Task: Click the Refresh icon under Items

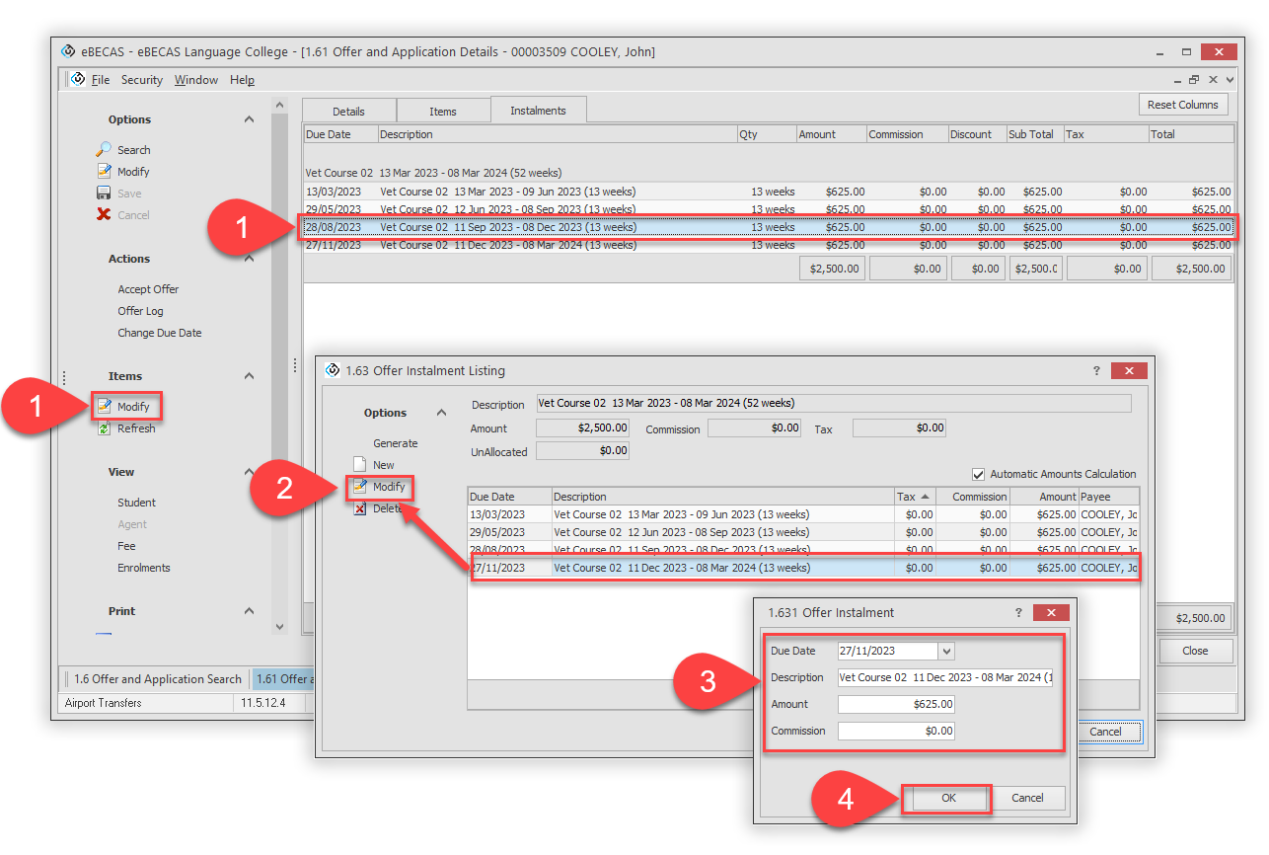Action: (x=104, y=428)
